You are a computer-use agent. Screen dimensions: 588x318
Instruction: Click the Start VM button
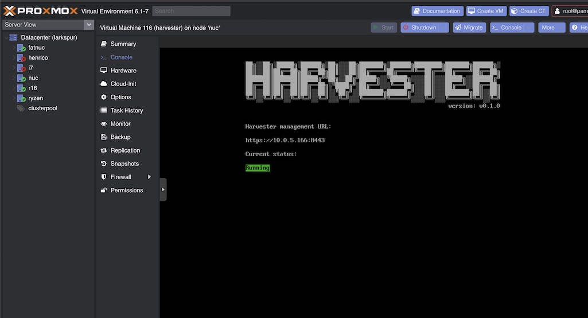[x=384, y=28]
